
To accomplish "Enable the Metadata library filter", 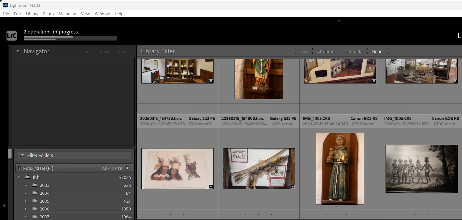I will click(353, 51).
